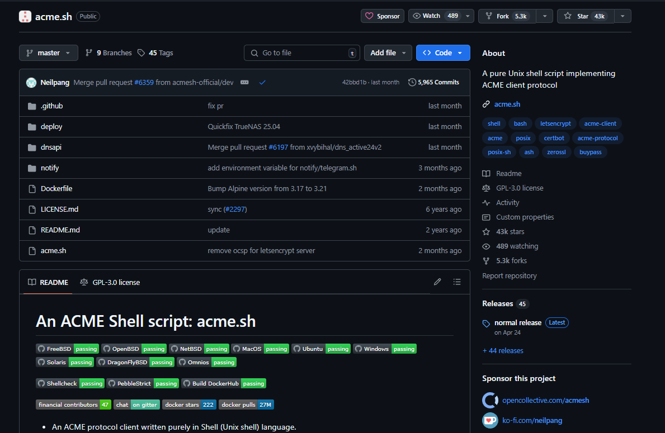Open the Dockerfile file
Screen dimensions: 665x433
point(56,188)
